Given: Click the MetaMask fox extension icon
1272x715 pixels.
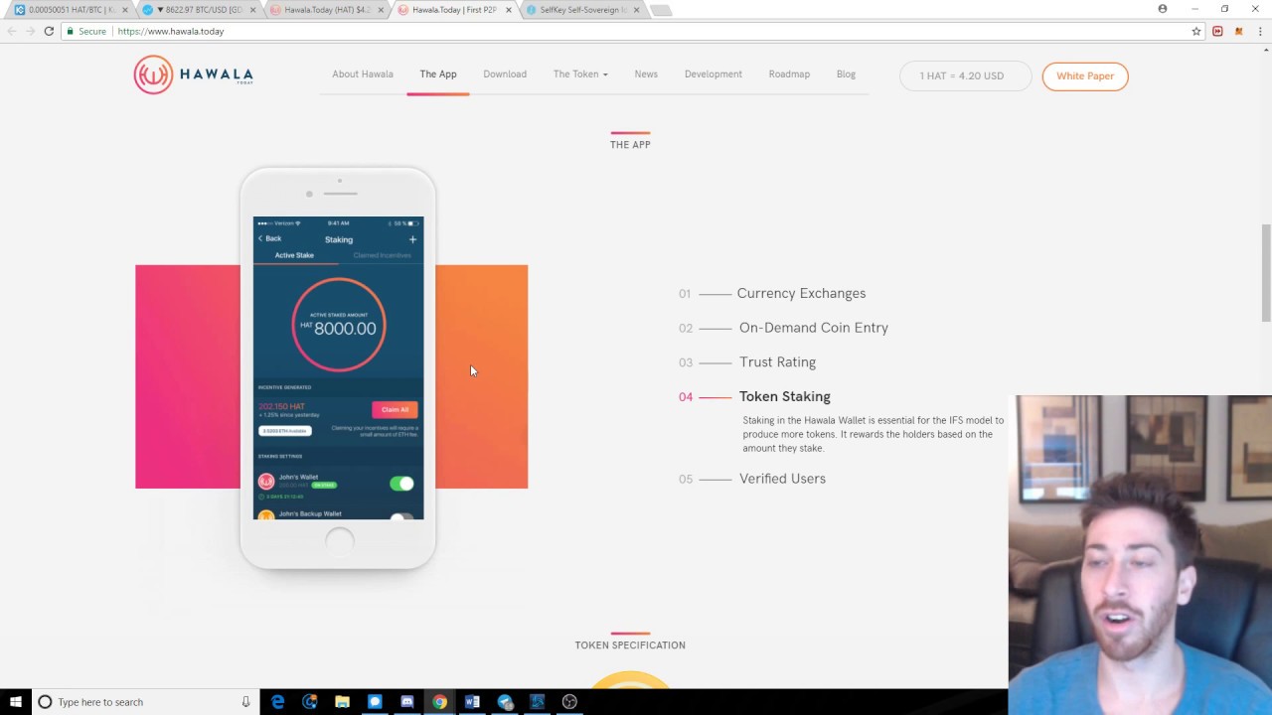Looking at the screenshot, I should (x=1238, y=31).
